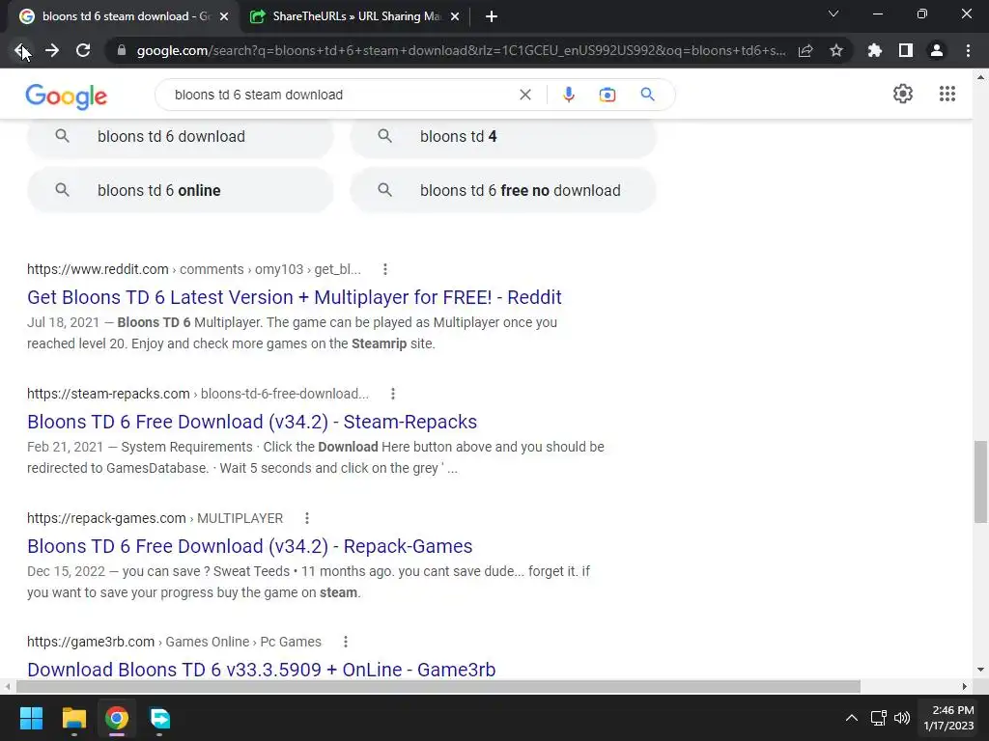Submit search using the magnifying glass icon
This screenshot has height=741, width=989.
tap(647, 95)
